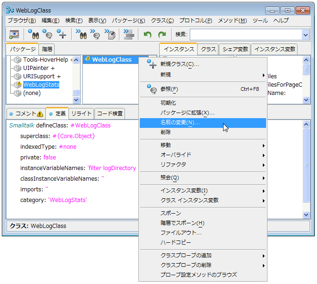Screen dimensions: 317x284
Task: Click the green redo arrow icon
Action: click(x=162, y=34)
